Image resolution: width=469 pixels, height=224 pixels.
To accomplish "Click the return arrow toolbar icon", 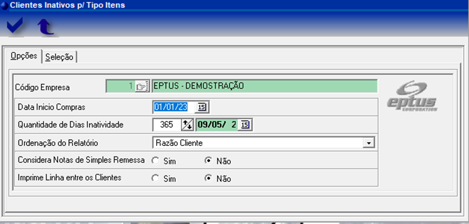I will coord(46,27).
